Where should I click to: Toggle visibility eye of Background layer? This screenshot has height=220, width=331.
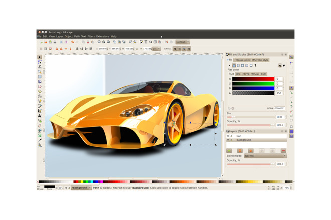228,140
